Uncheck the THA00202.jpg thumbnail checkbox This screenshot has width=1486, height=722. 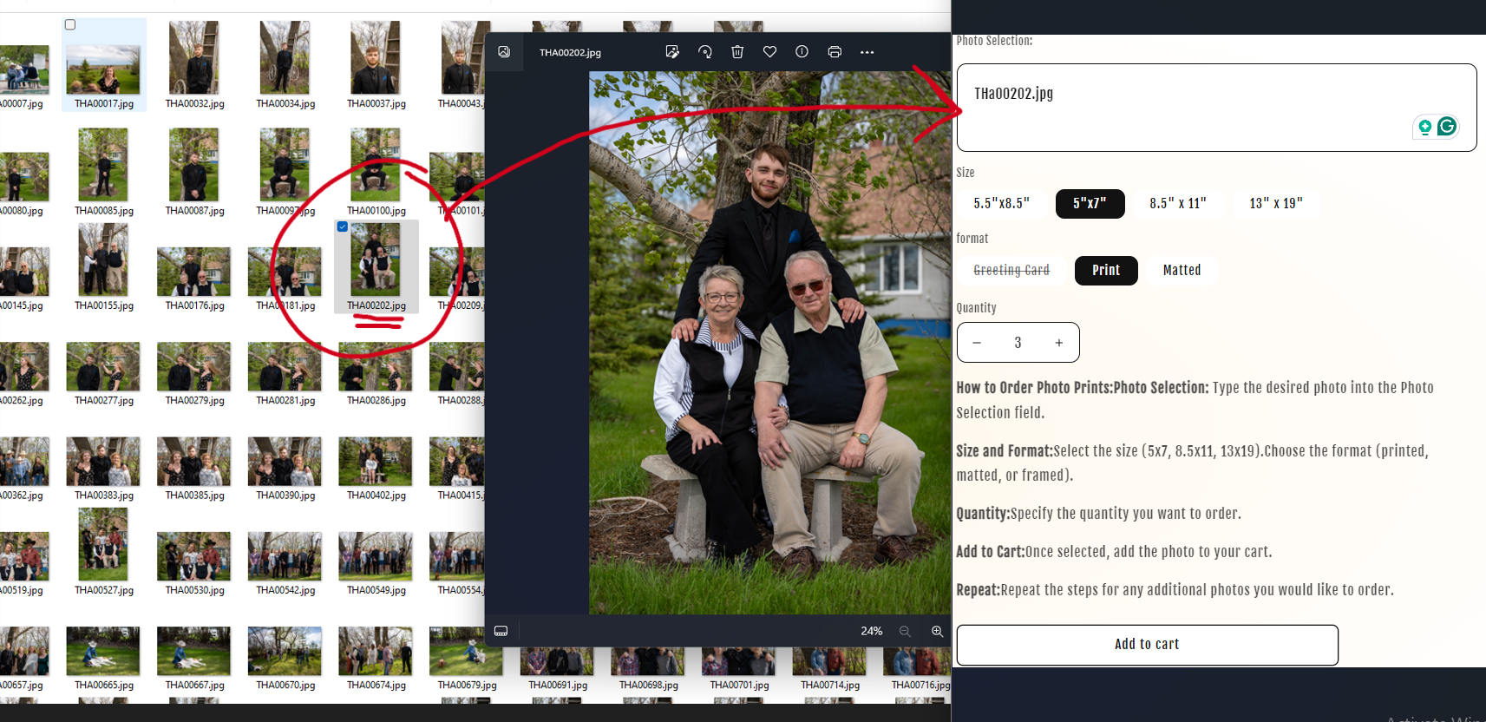[343, 226]
